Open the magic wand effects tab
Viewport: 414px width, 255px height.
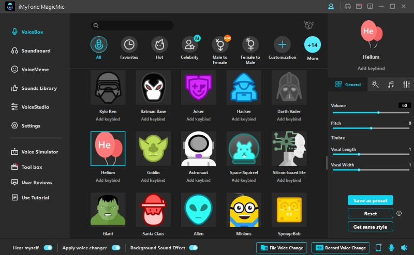(x=375, y=84)
